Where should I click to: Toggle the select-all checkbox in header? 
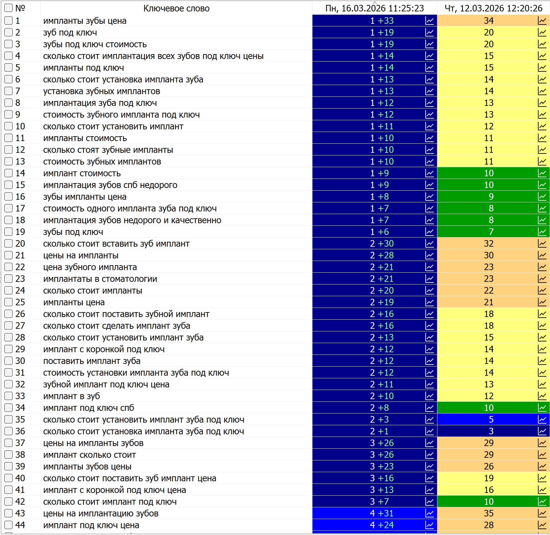(8, 8)
